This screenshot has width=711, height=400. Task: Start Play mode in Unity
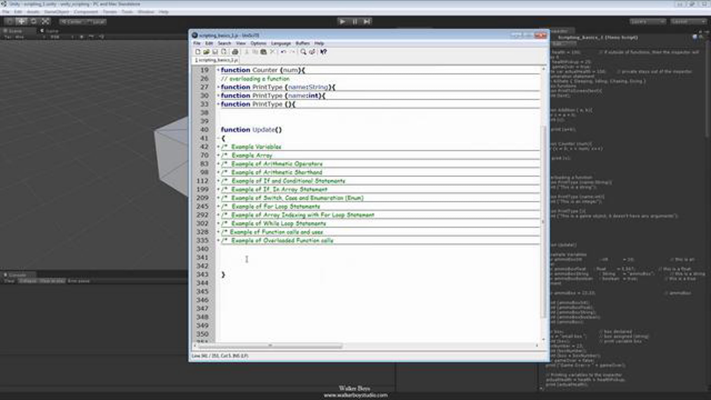[343, 21]
